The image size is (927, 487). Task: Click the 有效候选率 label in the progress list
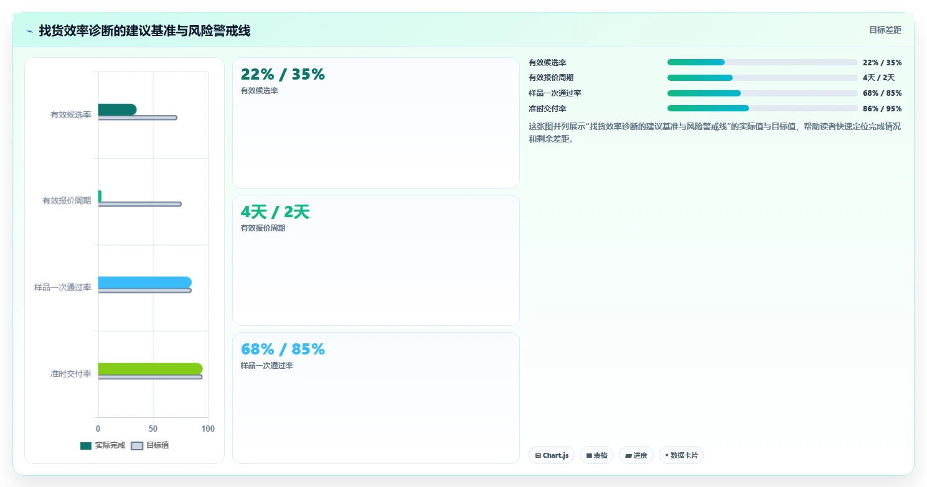[x=547, y=63]
